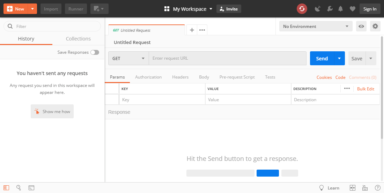The width and height of the screenshot is (384, 193).
Task: Switch to the Authorization tab
Action: [148, 77]
